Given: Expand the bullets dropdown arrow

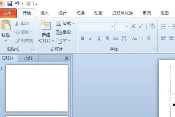Looking at the screenshot, I should 169,26.
